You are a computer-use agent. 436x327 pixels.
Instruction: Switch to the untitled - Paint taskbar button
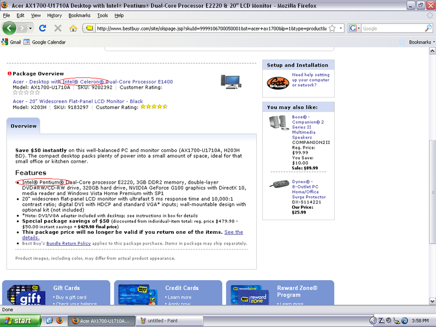coord(169,320)
